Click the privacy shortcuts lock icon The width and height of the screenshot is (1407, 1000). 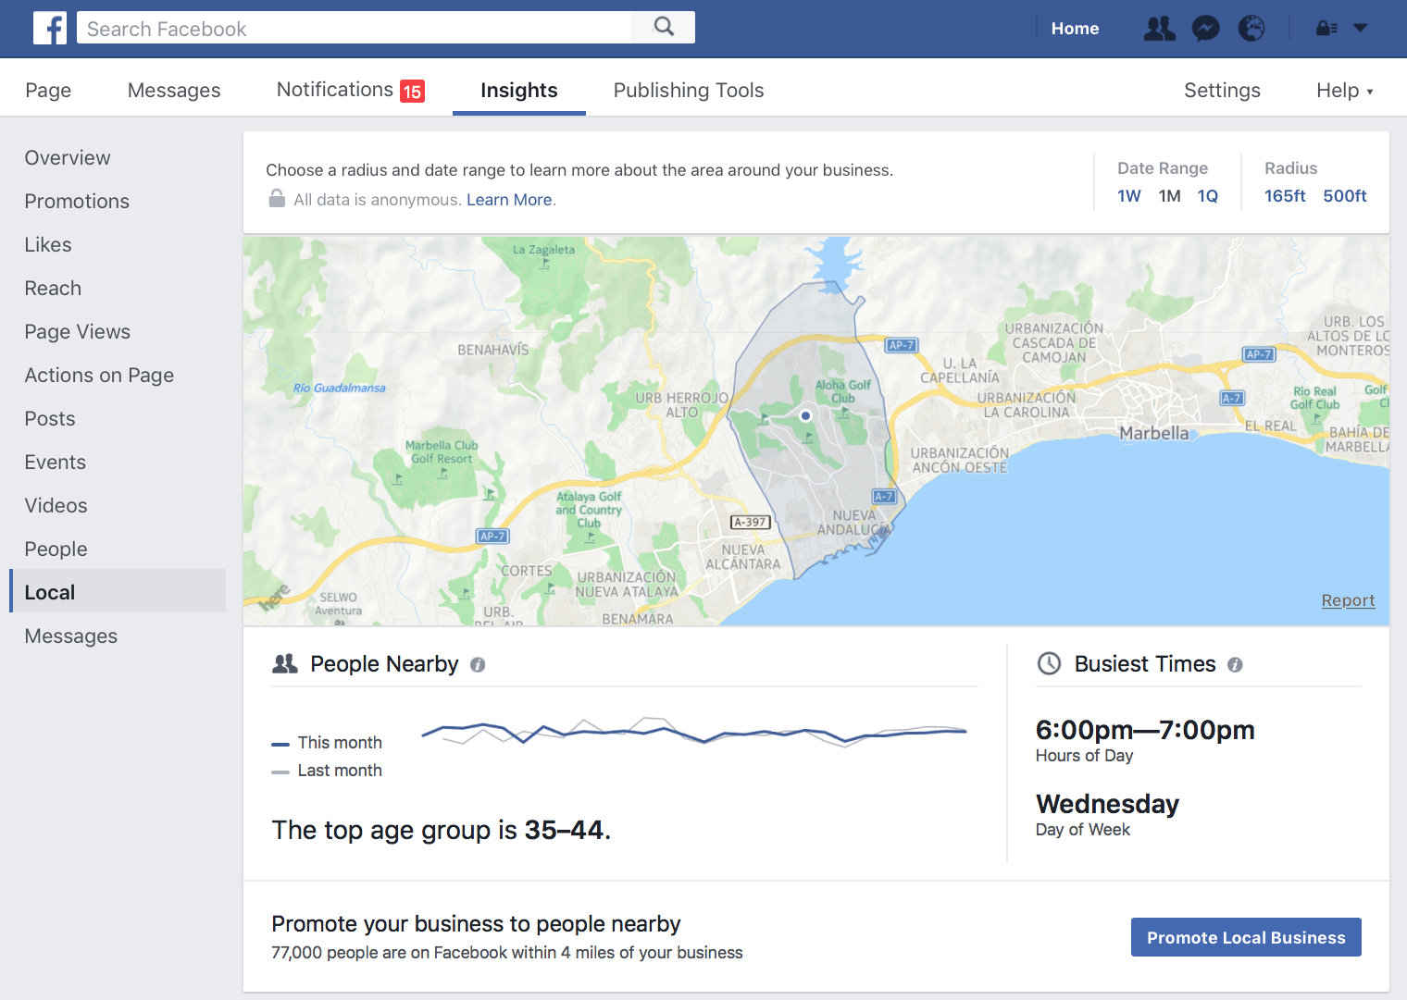pyautogui.click(x=1326, y=29)
